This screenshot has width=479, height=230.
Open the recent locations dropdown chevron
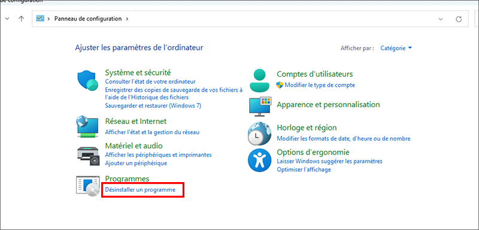pos(7,19)
